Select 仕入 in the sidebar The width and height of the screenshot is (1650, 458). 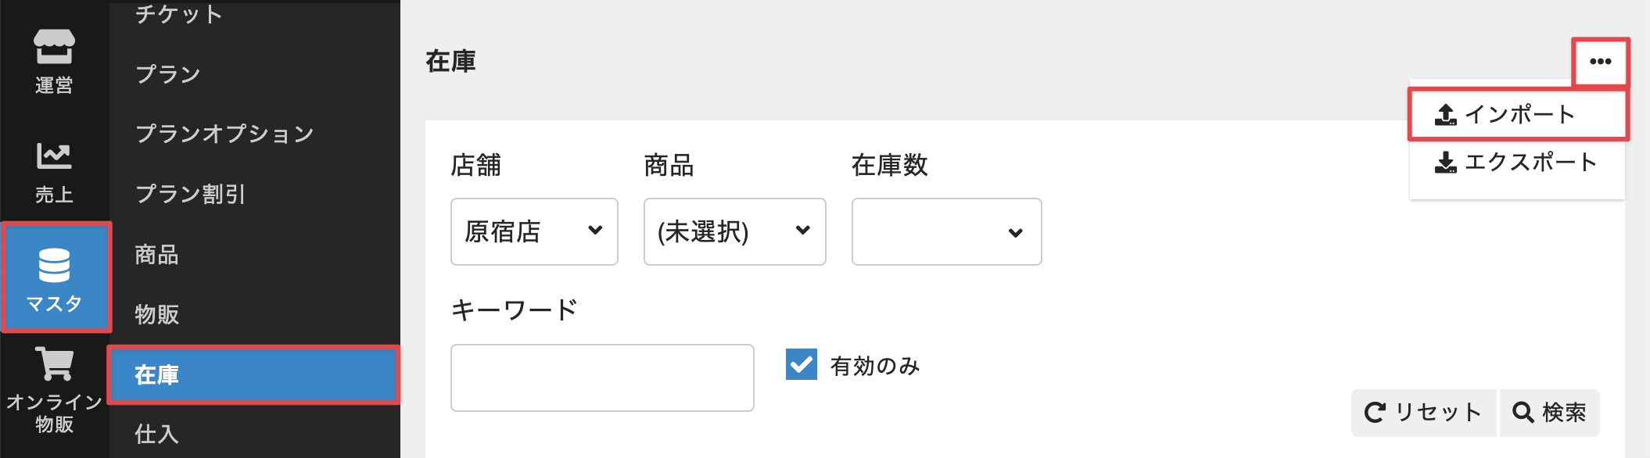(156, 434)
